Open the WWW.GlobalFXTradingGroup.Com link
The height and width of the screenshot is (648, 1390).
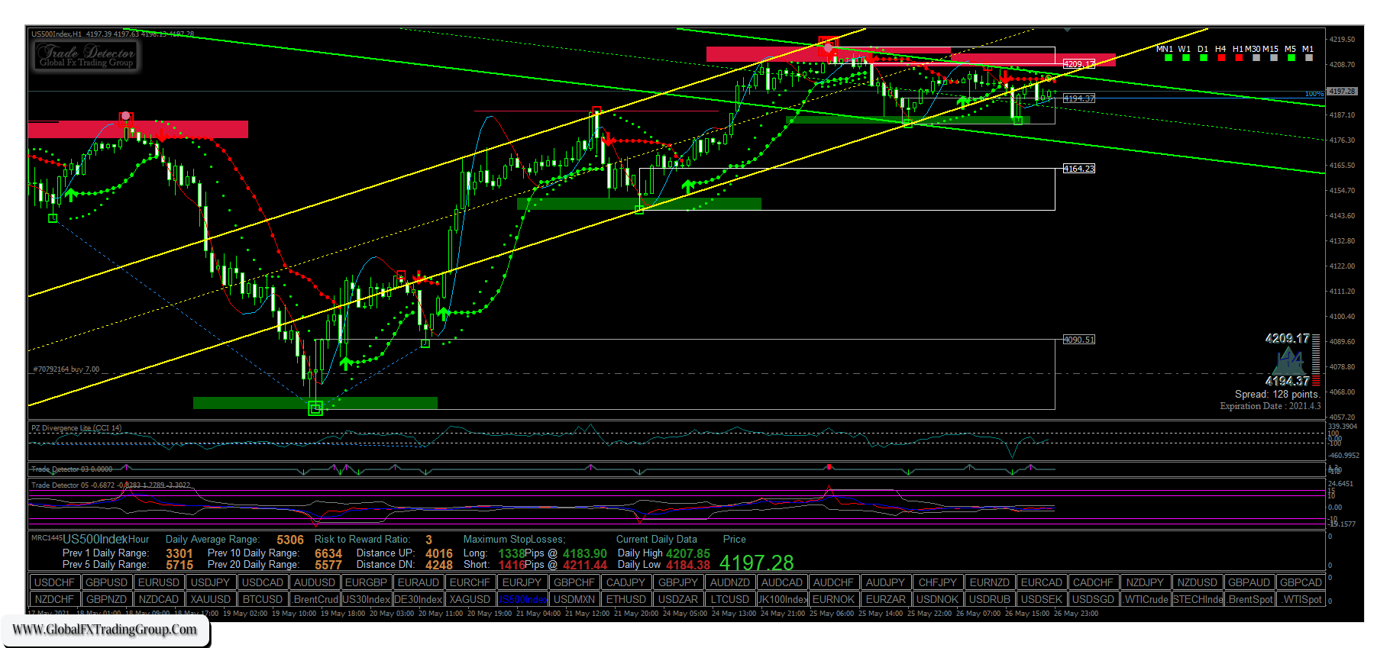(105, 630)
